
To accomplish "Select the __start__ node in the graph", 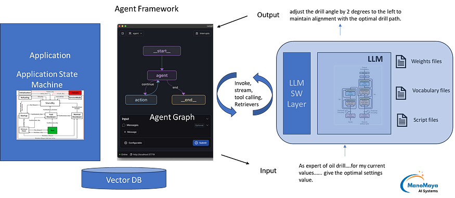I will (162, 51).
